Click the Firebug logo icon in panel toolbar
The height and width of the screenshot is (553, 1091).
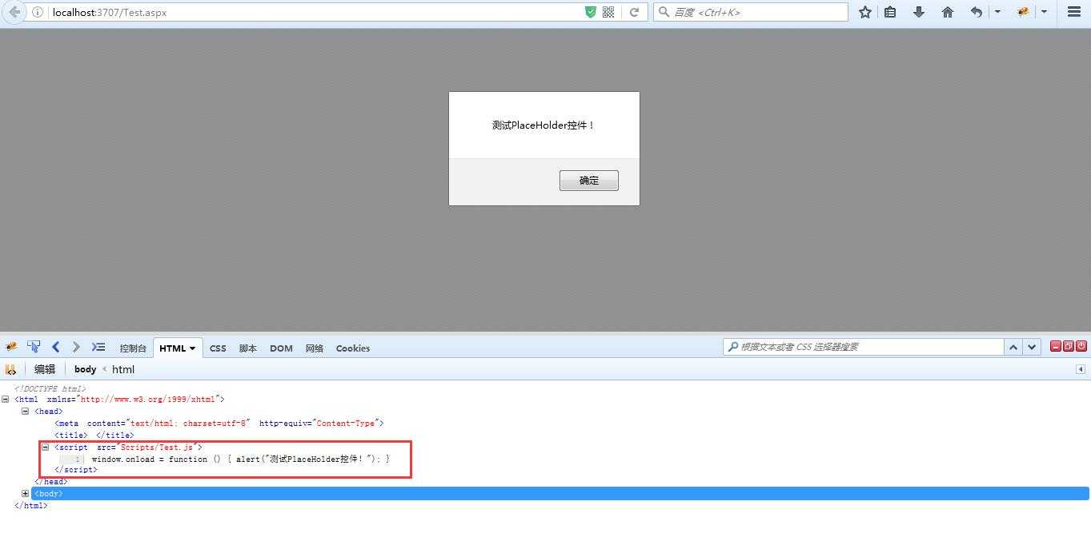tap(11, 347)
